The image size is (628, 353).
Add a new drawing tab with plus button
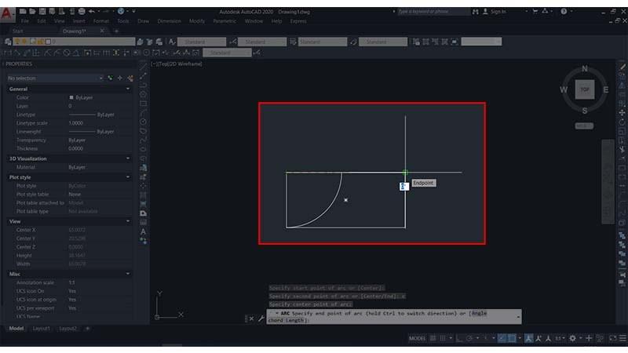pyautogui.click(x=116, y=31)
